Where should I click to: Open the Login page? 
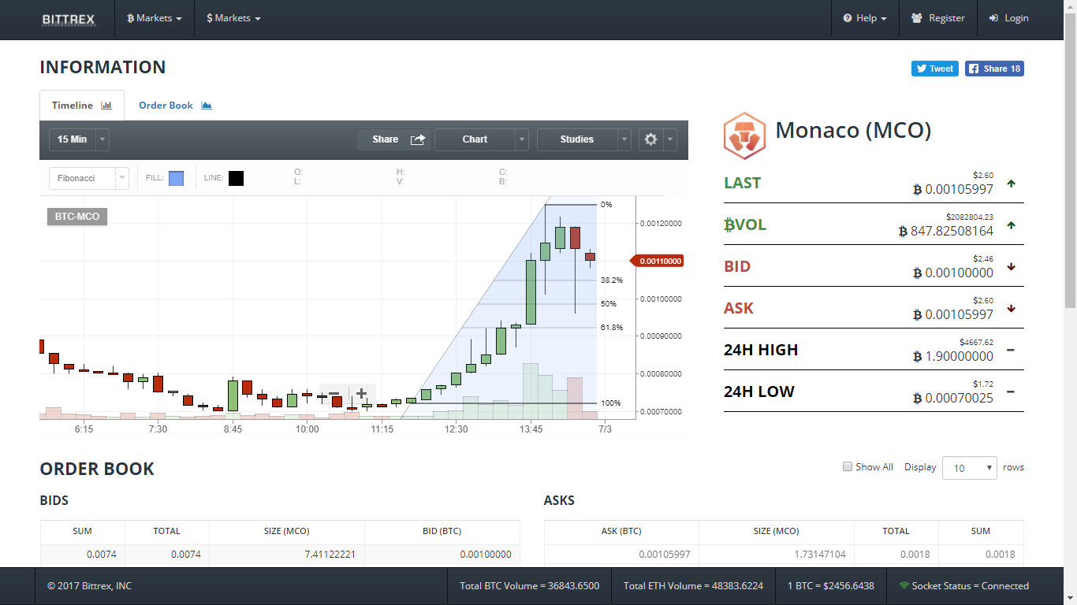1008,18
